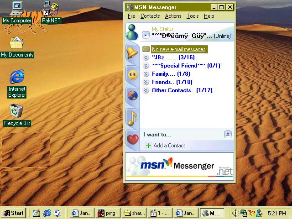
Task: Click the quick launch notepad-pencil icon
Action: point(36,213)
